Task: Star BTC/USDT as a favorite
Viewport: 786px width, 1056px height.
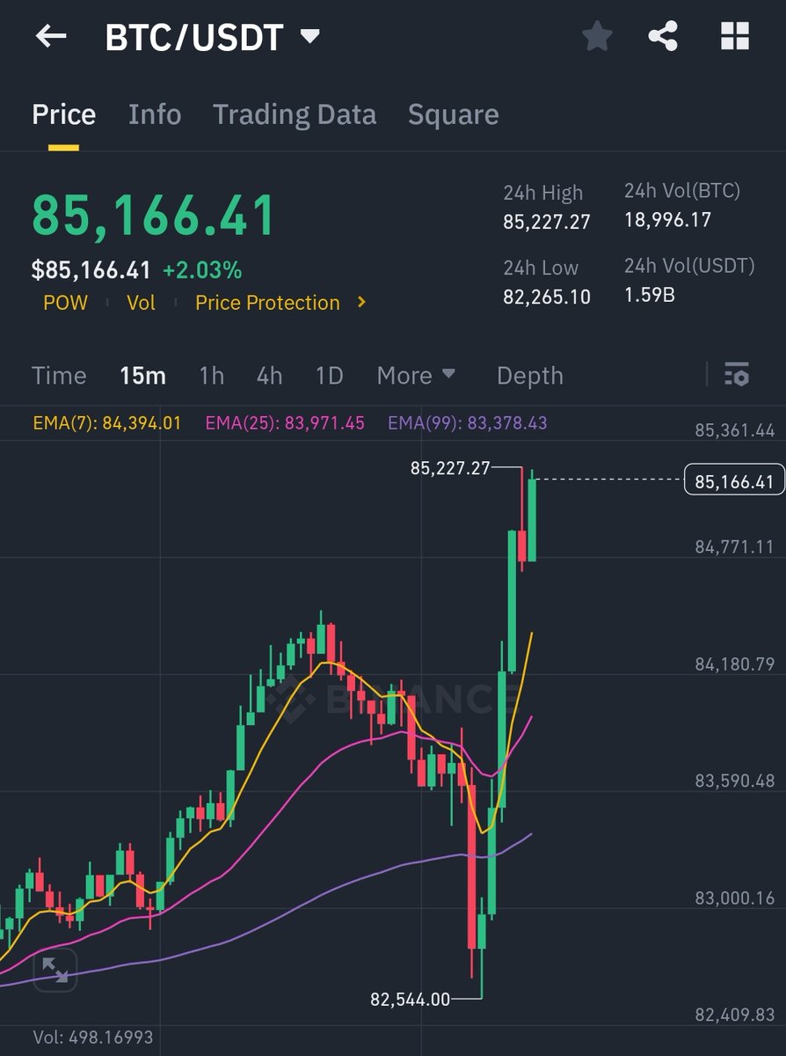Action: [597, 36]
